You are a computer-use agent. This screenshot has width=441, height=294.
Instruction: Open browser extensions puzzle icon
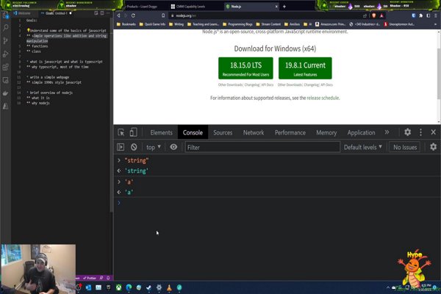(x=420, y=15)
